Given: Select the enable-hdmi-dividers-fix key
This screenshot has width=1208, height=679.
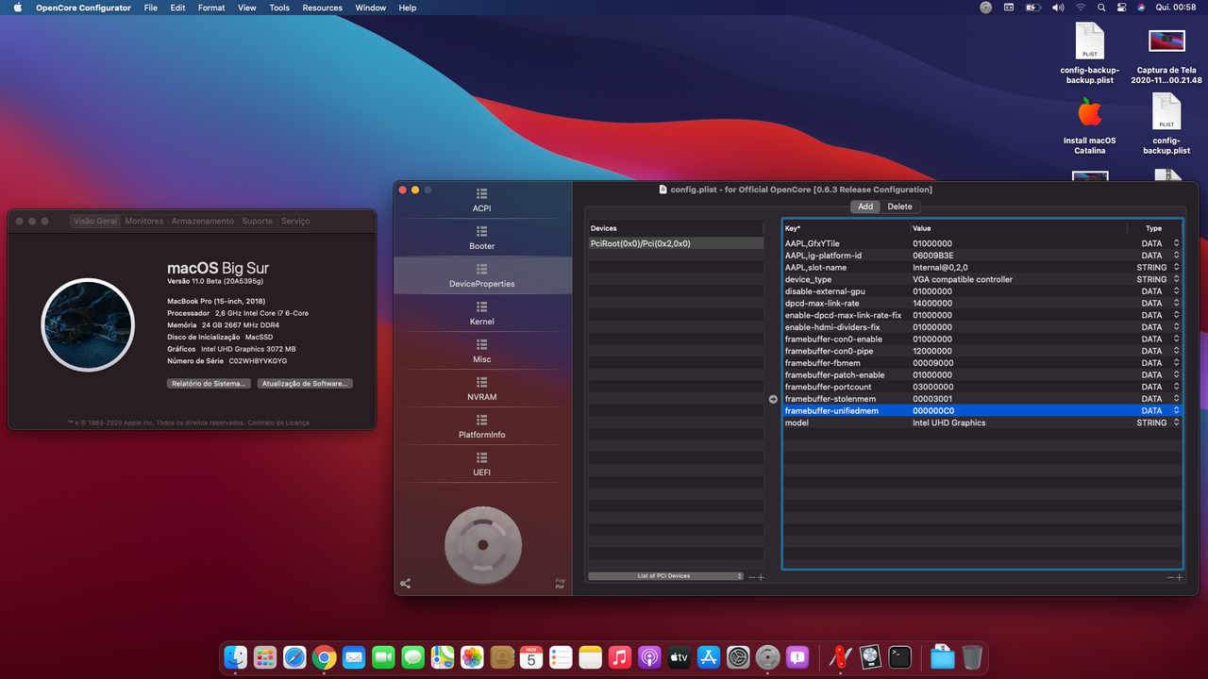Looking at the screenshot, I should point(832,327).
